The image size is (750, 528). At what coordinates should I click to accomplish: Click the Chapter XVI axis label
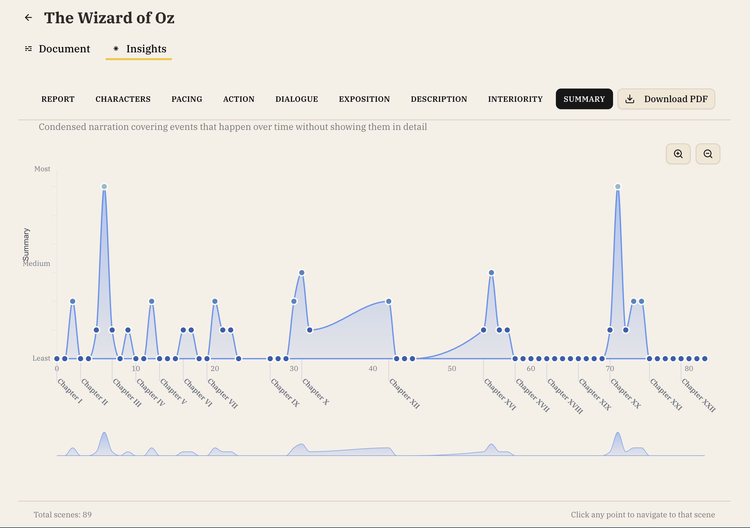coord(499,394)
